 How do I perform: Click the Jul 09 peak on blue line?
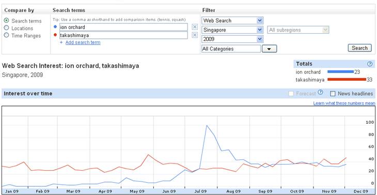click(x=207, y=125)
